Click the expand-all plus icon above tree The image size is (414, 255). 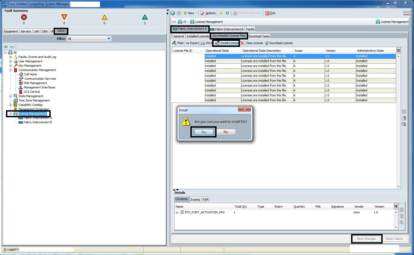pyautogui.click(x=6, y=46)
